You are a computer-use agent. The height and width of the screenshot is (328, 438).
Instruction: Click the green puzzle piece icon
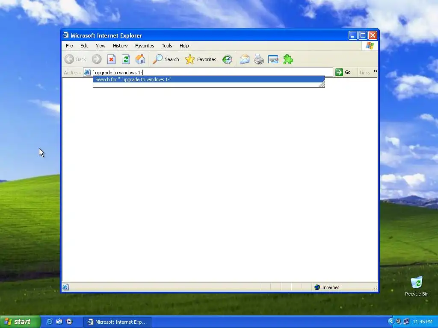(x=288, y=59)
